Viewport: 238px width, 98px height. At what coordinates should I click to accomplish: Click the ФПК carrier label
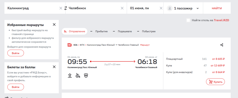[82, 45]
